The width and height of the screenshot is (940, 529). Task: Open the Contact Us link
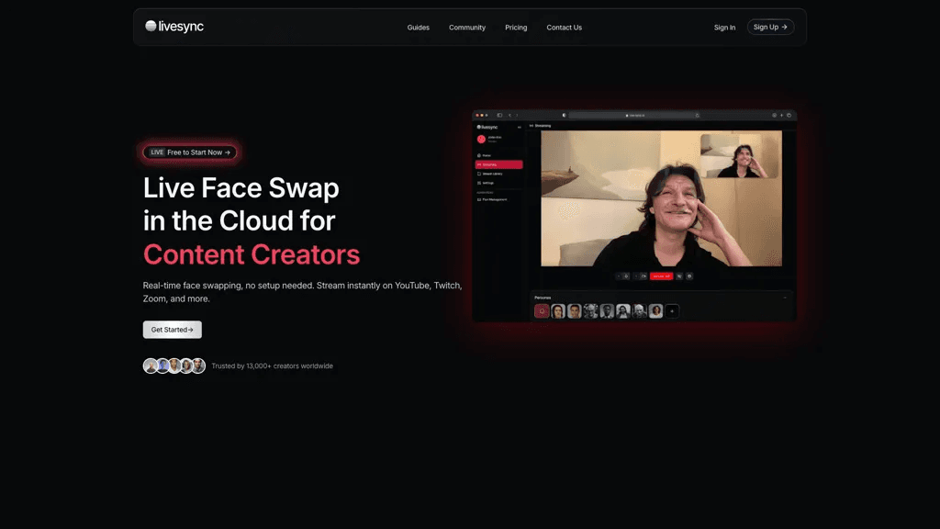[x=565, y=28]
